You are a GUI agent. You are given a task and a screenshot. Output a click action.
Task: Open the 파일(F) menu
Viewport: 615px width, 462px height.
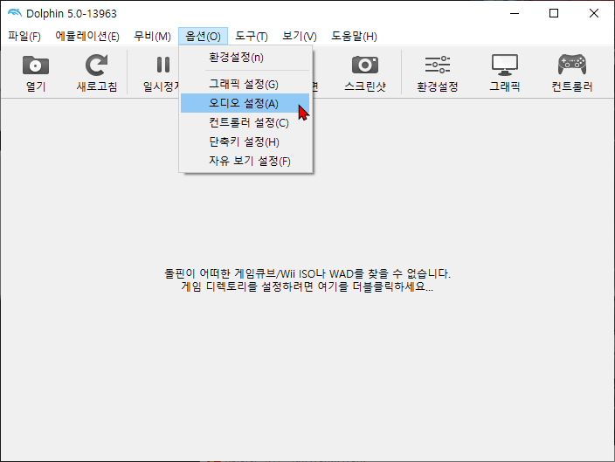pyautogui.click(x=24, y=36)
